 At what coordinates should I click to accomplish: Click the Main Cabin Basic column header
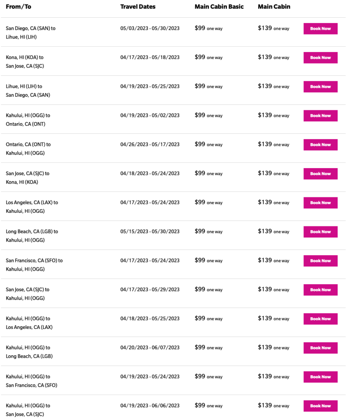pos(219,7)
